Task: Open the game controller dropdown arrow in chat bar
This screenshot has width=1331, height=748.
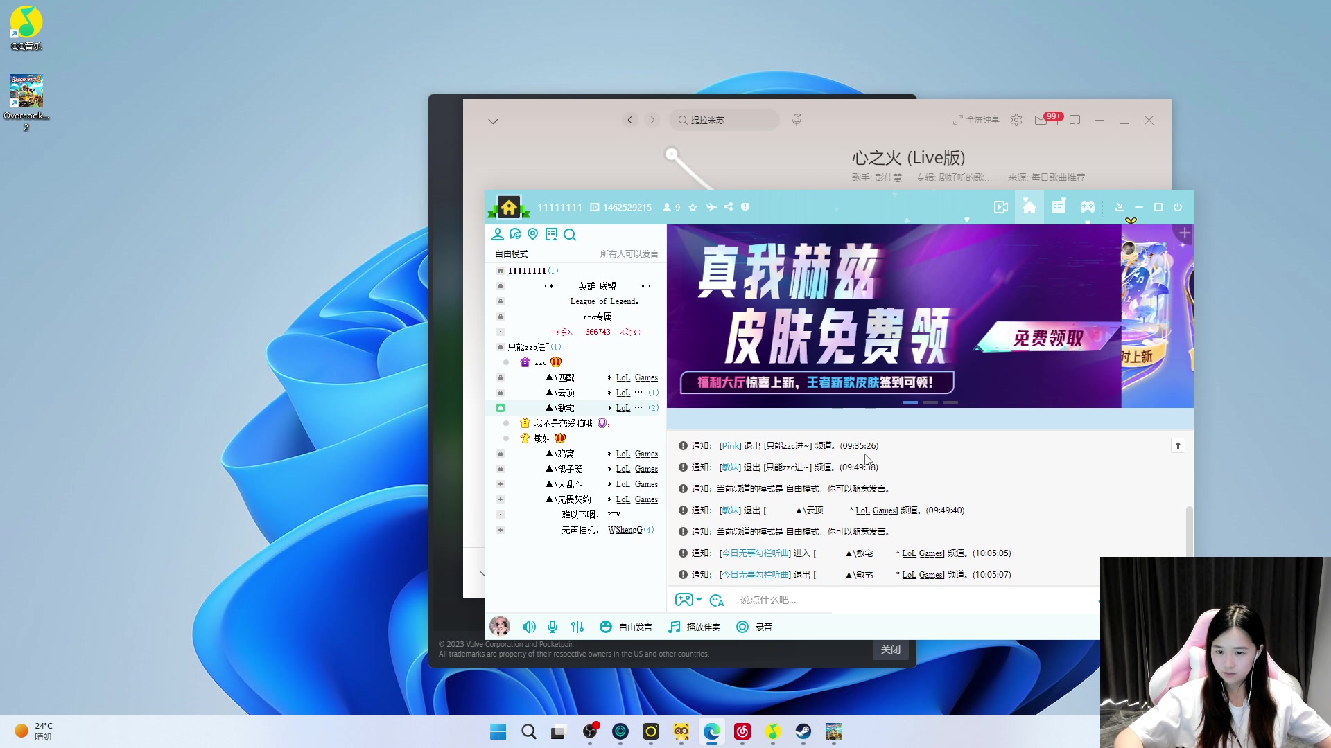Action: [x=699, y=600]
